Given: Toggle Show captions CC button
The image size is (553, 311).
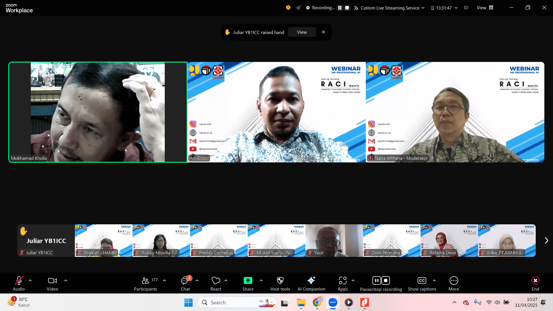Looking at the screenshot, I should 422,280.
